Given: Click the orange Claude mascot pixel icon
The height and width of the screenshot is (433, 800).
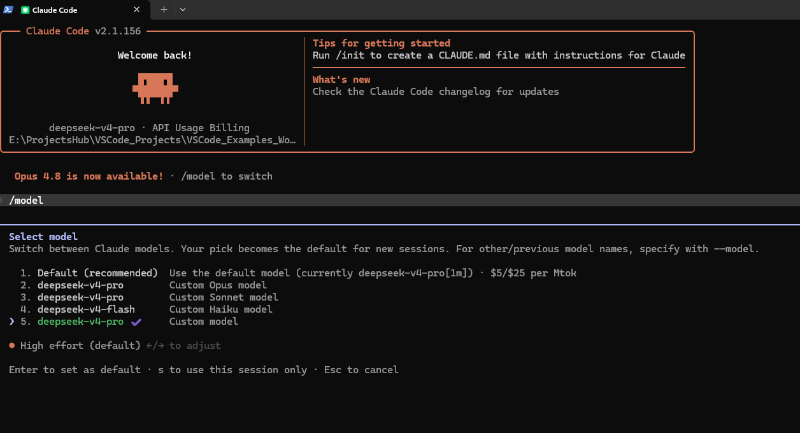Looking at the screenshot, I should coord(155,88).
